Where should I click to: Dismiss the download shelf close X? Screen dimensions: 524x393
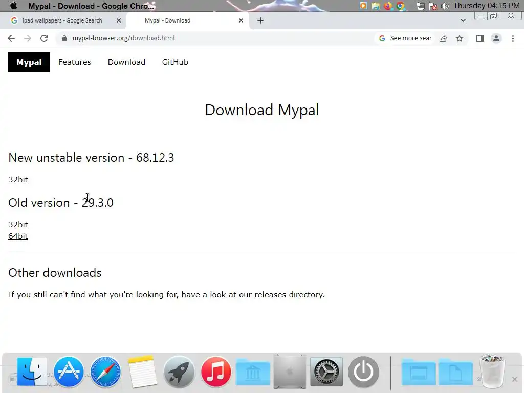coord(515,379)
